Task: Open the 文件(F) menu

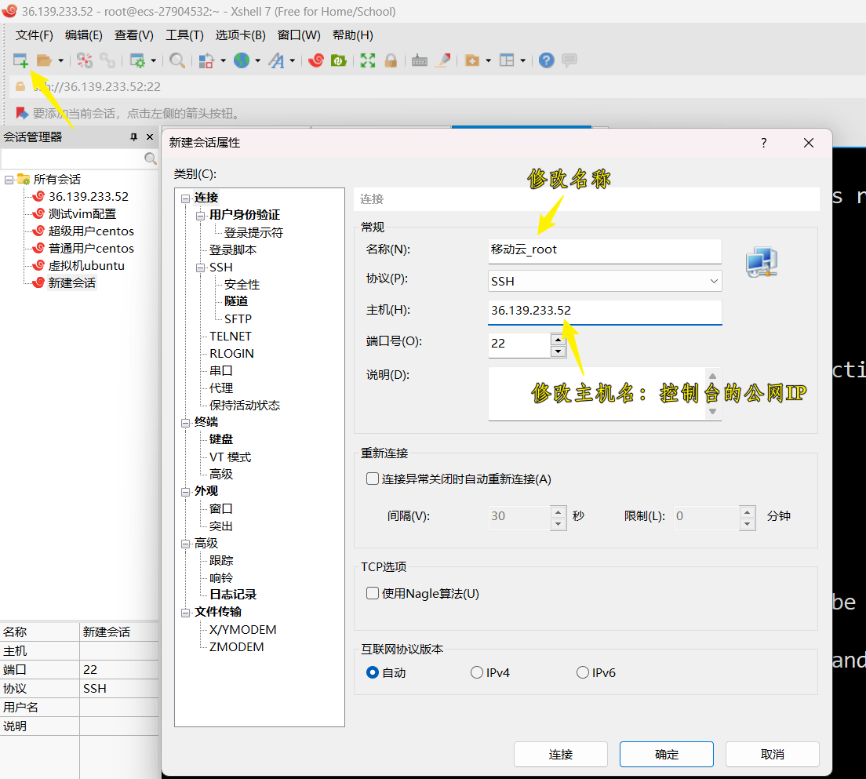Action: click(34, 35)
